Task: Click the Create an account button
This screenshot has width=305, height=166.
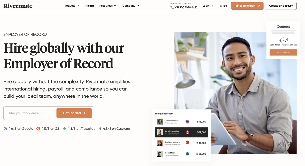Action: pyautogui.click(x=281, y=6)
